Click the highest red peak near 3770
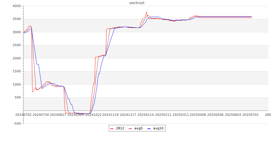This screenshot has width=274, height=147. tap(147, 12)
